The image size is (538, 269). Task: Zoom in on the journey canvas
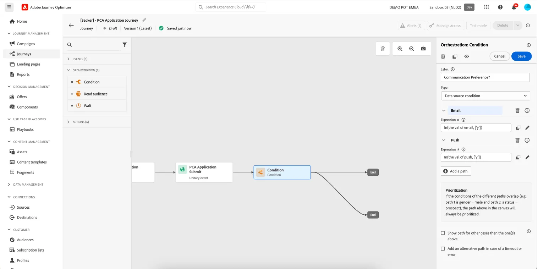[x=400, y=49]
